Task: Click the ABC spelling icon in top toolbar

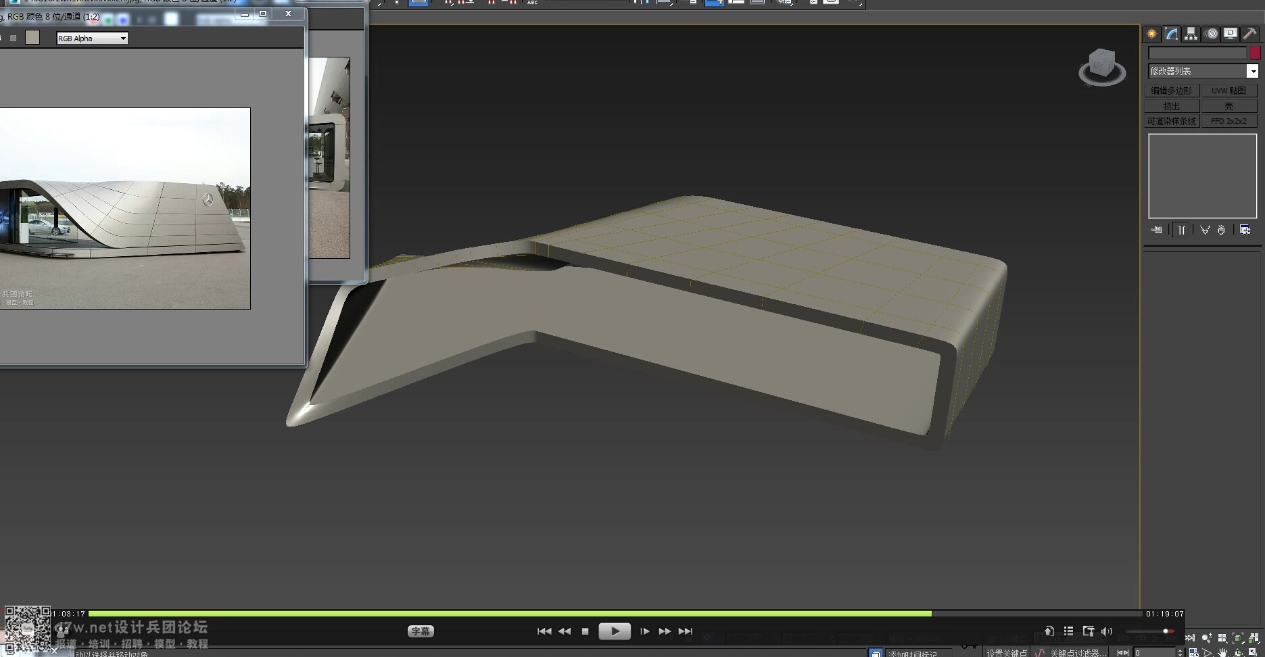Action: pos(533,2)
